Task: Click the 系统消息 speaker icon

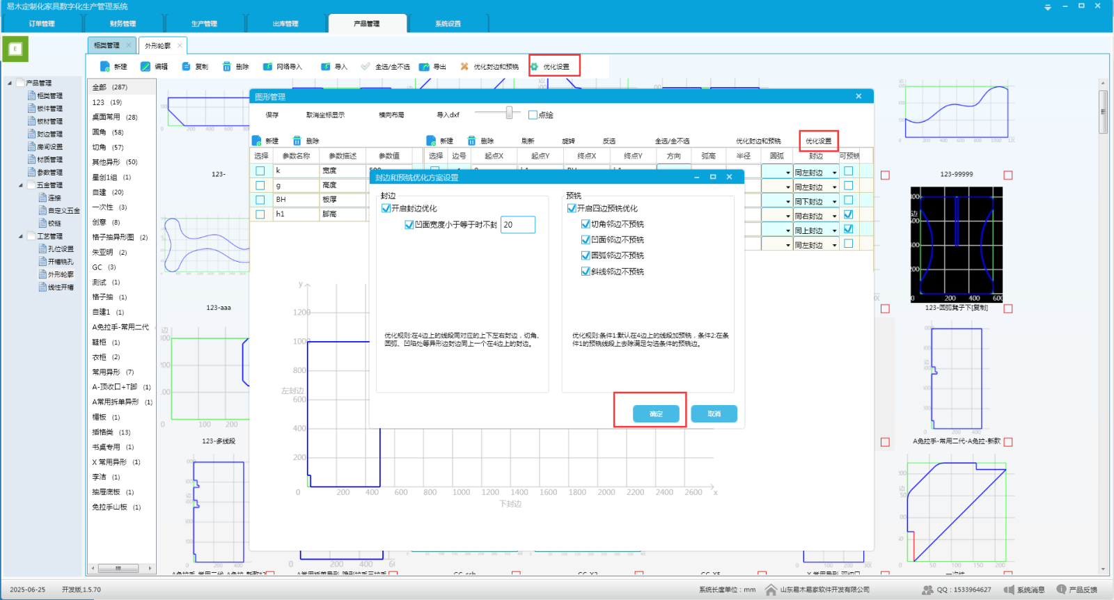Action: (1009, 590)
